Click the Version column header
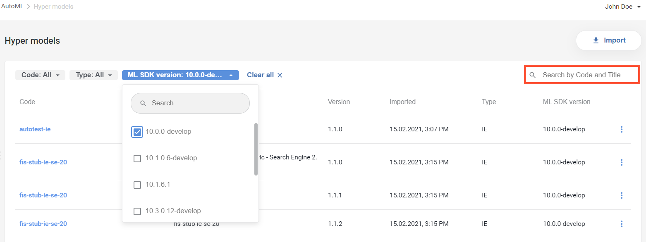Viewport: 646px width, 242px height. [x=339, y=102]
